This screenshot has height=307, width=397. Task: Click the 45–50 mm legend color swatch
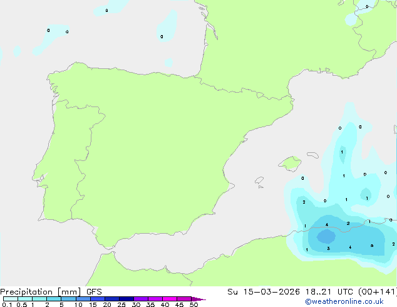(x=184, y=299)
